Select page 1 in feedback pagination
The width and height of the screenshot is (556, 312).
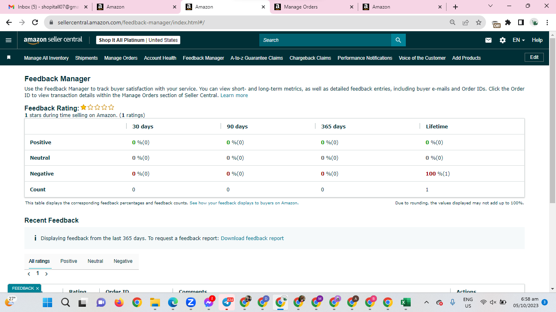pyautogui.click(x=38, y=273)
